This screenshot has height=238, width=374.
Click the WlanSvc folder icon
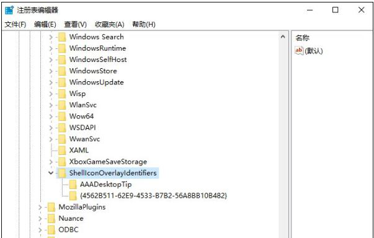[62, 105]
